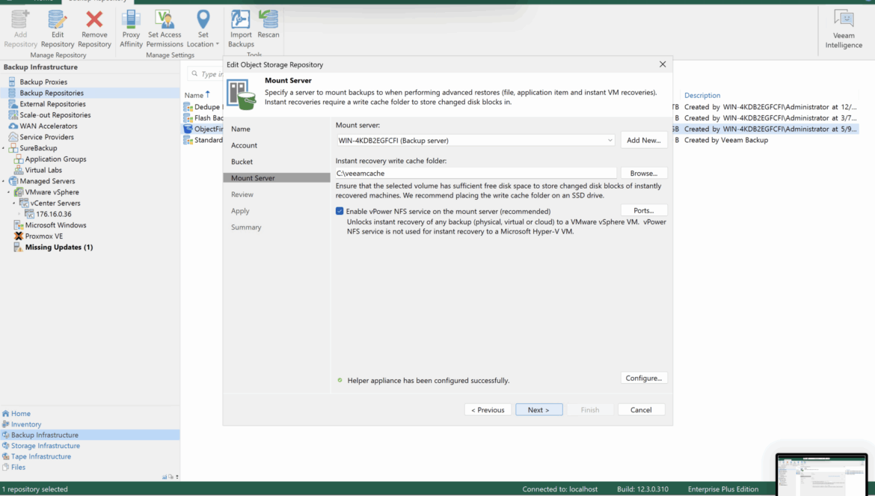Sort repositories by the Name column
The image size is (875, 496).
194,96
